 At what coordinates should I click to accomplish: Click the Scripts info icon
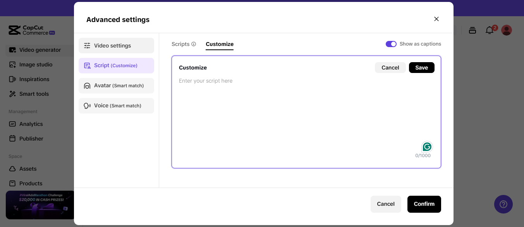point(194,44)
